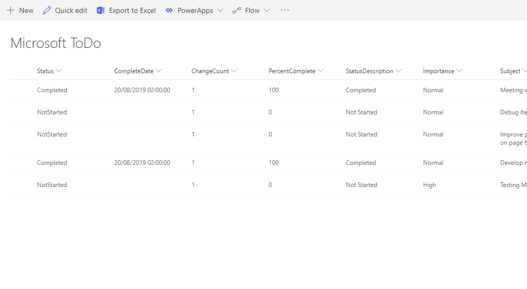This screenshot has width=527, height=289.
Task: Click Export to Excel button
Action: (132, 10)
